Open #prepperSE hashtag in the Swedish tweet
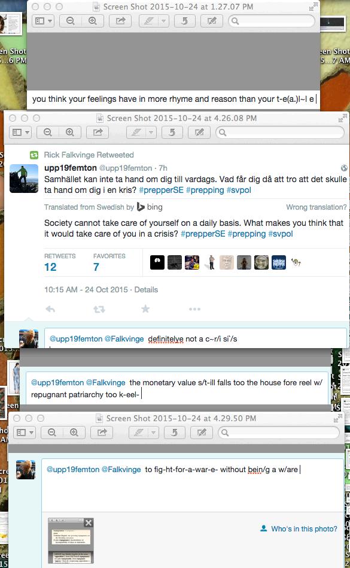 [x=162, y=190]
